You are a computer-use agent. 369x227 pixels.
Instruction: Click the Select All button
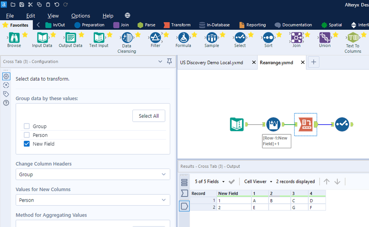coord(149,116)
